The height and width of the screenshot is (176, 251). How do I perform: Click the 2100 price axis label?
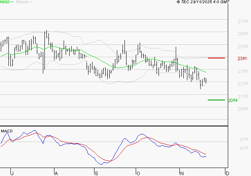[x=243, y=96]
